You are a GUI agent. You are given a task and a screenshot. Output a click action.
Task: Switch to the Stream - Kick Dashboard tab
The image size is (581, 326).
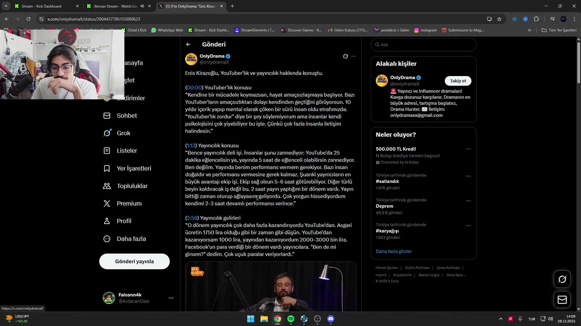click(45, 6)
